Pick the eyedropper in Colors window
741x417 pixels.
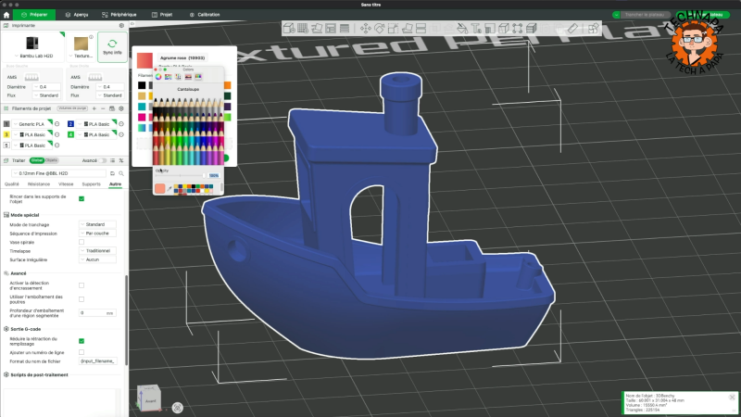[170, 189]
